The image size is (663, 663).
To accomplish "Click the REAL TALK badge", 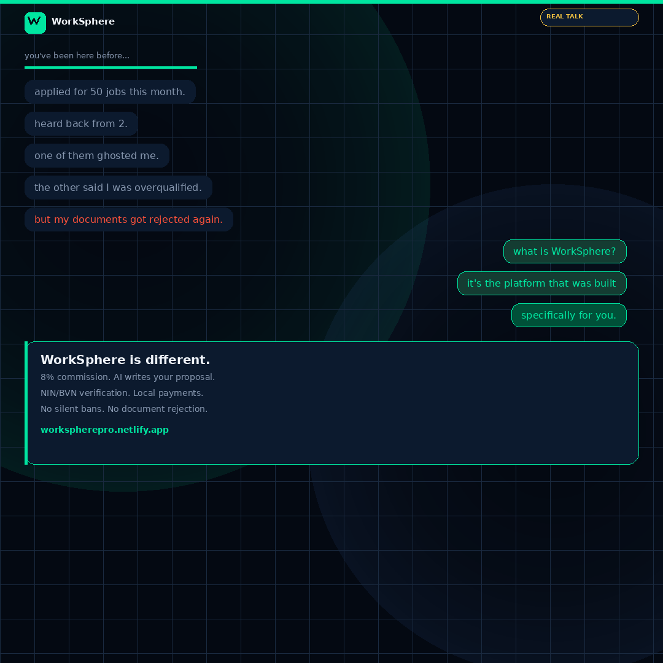I will pos(589,17).
